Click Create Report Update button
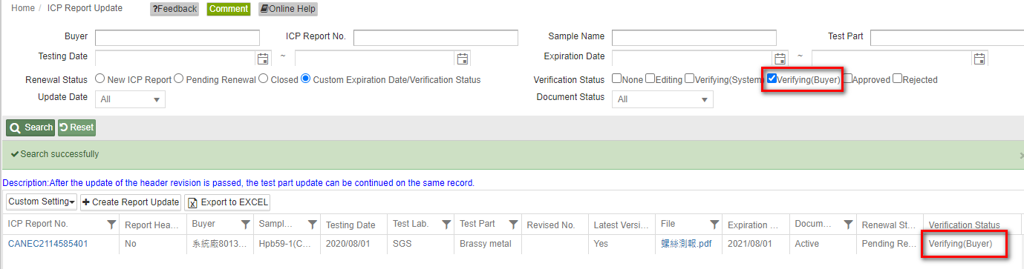 point(131,202)
